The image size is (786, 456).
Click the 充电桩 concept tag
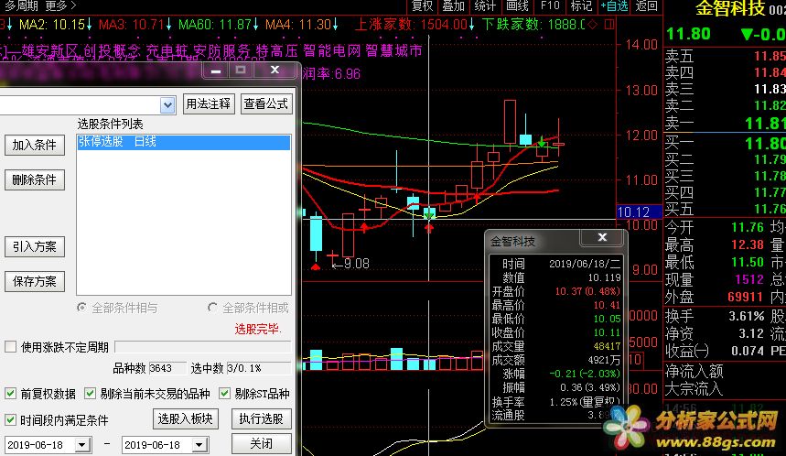tap(167, 50)
